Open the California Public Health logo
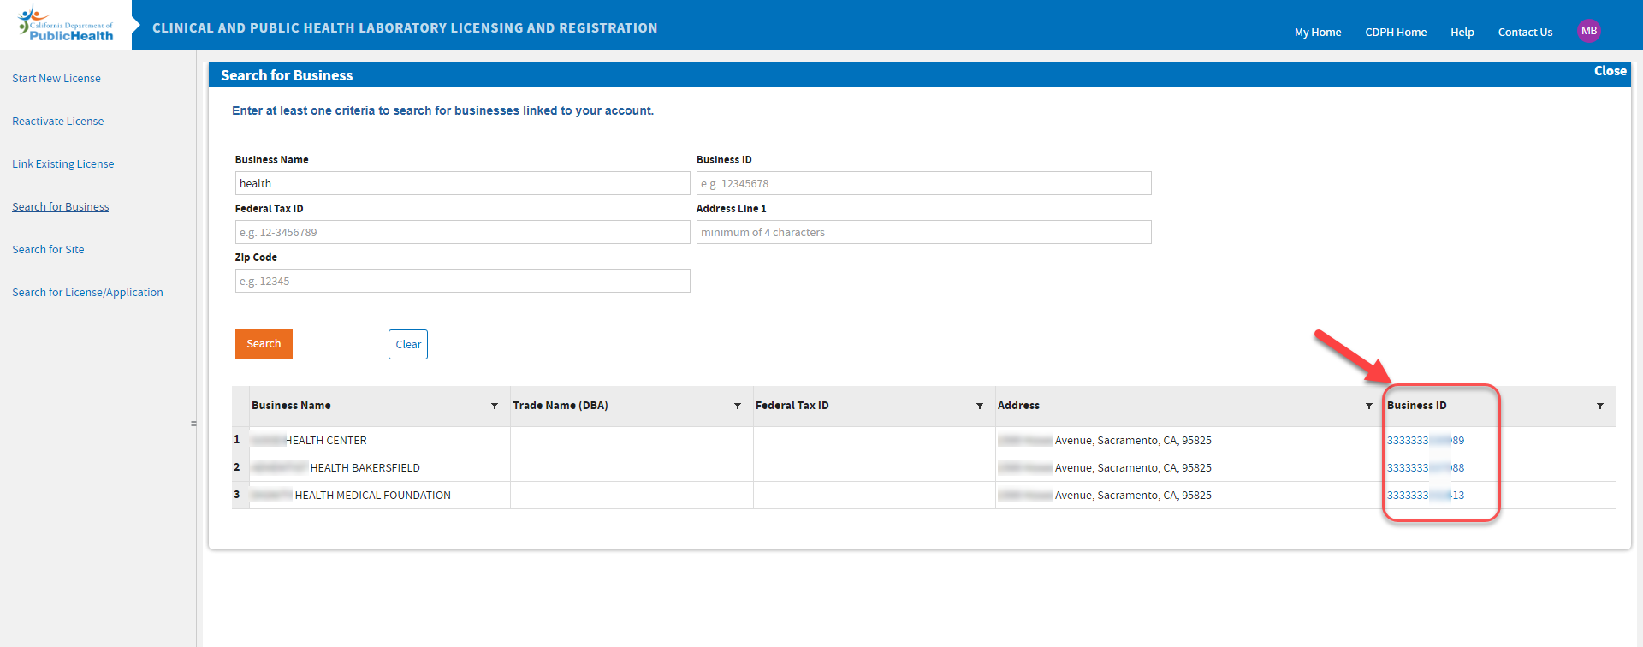Image resolution: width=1643 pixels, height=647 pixels. pyautogui.click(x=66, y=24)
